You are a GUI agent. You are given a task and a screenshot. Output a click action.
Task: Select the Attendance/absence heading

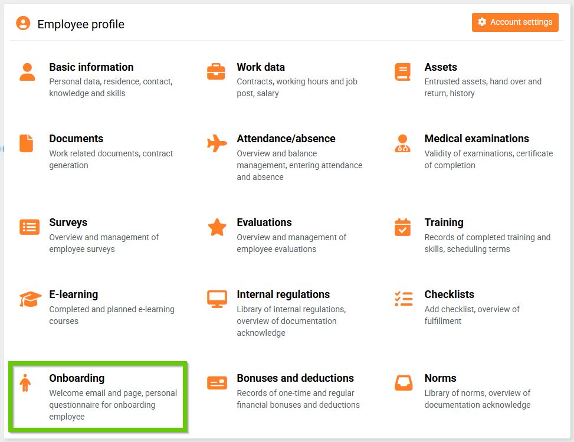286,139
